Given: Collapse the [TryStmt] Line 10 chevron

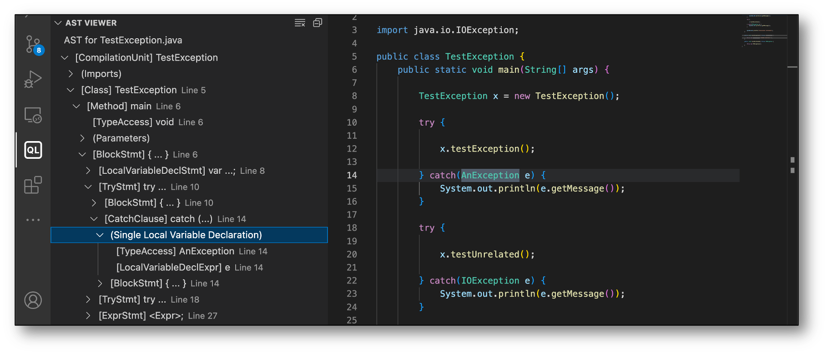Looking at the screenshot, I should tap(88, 187).
